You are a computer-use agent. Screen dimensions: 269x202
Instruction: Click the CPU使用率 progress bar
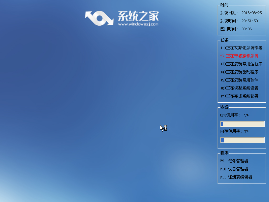242,124
